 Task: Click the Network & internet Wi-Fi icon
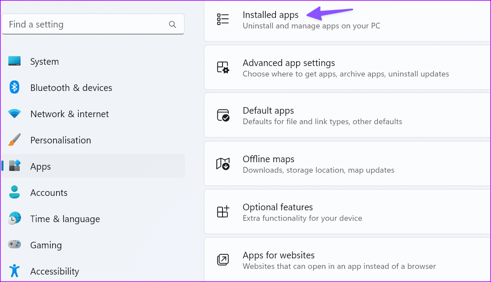coord(14,114)
